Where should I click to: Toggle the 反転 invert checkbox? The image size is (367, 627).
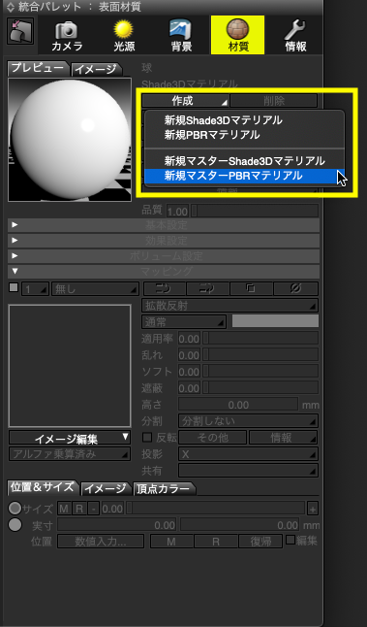pyautogui.click(x=147, y=437)
